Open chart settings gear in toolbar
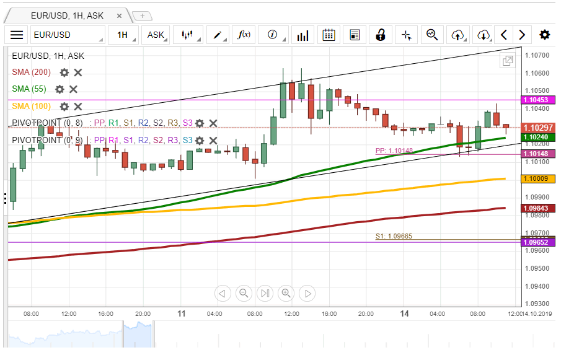Viewport: 561px width, 350px height. (544, 35)
